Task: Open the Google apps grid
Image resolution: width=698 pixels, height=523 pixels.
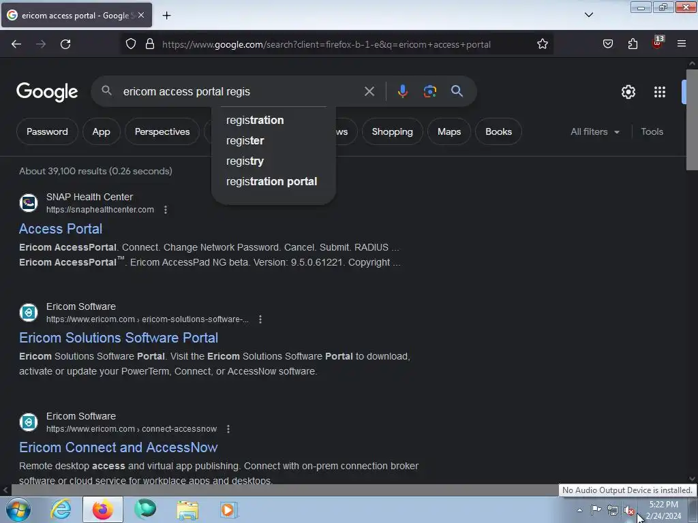Action: tap(660, 92)
